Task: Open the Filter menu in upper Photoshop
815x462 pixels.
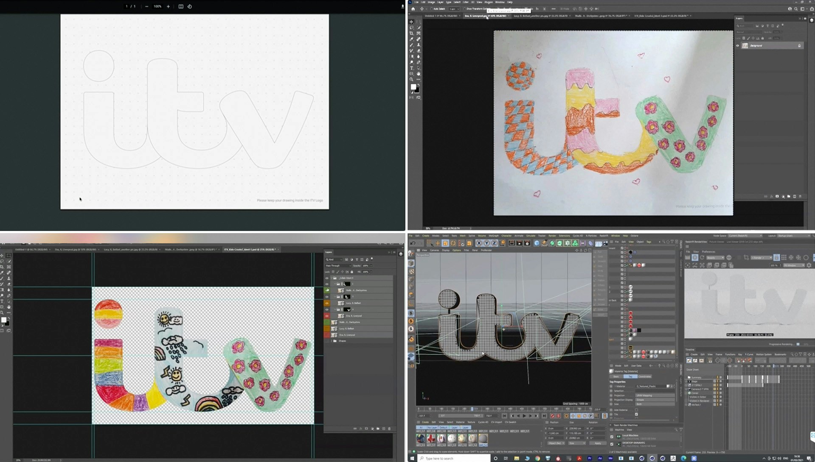Action: 466,2
